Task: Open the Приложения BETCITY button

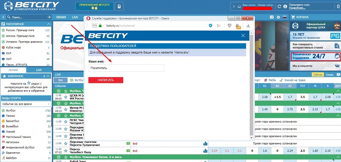Action: coord(95,6)
